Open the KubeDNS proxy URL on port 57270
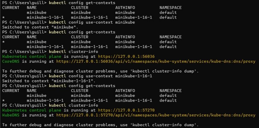The image size is (259, 128). (156, 115)
